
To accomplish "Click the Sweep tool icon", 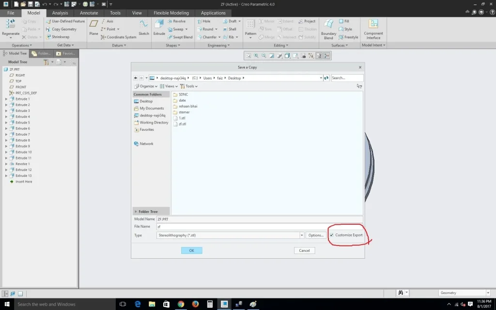I will (x=170, y=29).
